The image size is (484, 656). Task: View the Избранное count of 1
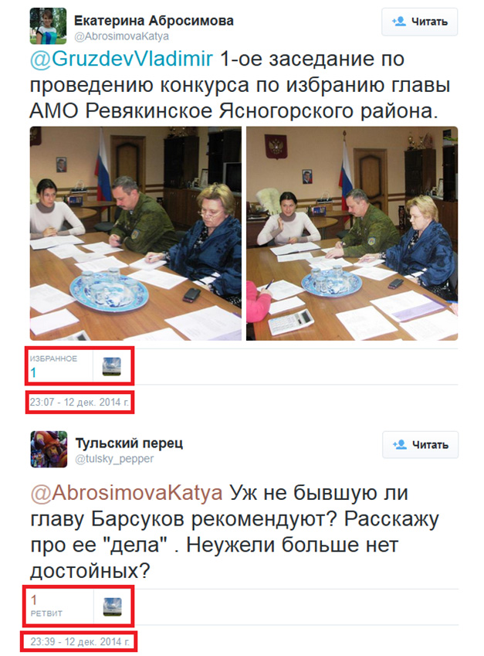coord(53,366)
